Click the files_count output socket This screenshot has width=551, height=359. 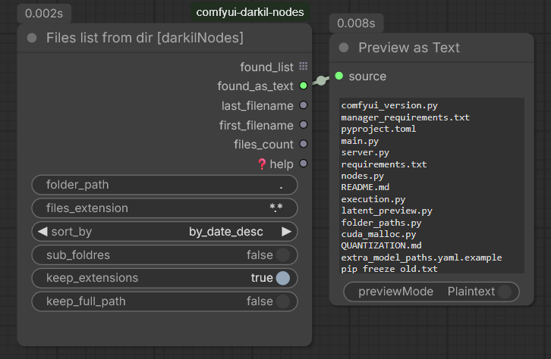tap(304, 144)
